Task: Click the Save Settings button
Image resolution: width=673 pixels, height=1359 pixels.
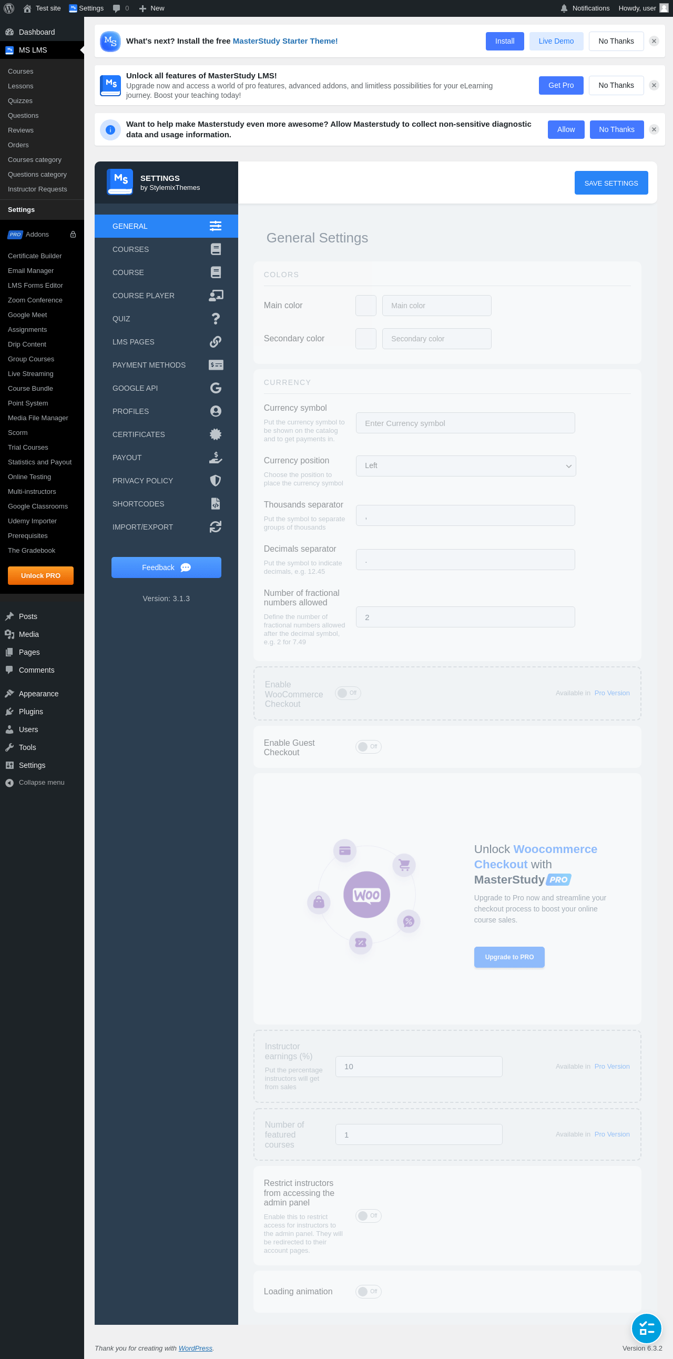Action: click(611, 183)
